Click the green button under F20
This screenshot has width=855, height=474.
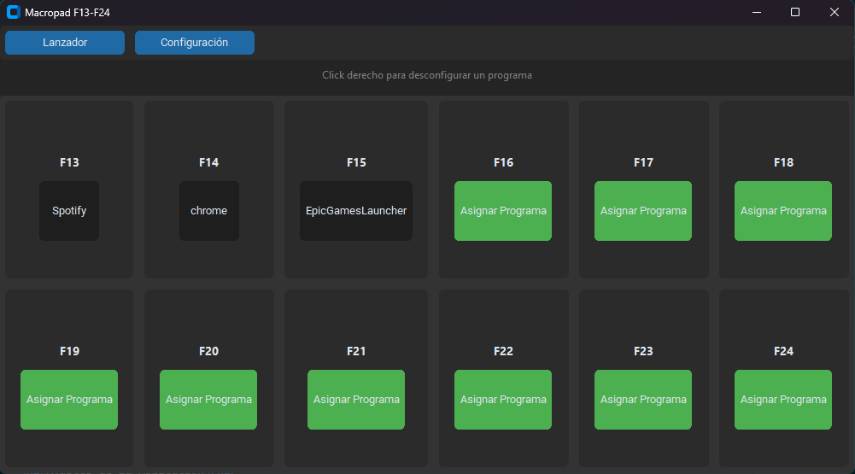click(208, 400)
